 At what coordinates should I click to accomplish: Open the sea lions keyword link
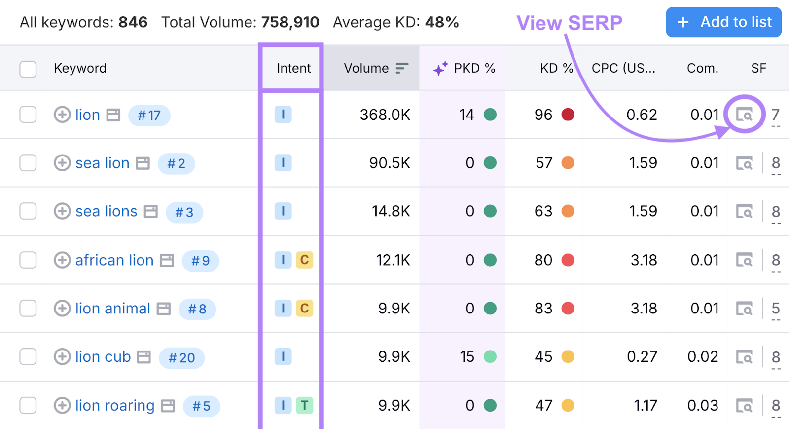coord(107,211)
